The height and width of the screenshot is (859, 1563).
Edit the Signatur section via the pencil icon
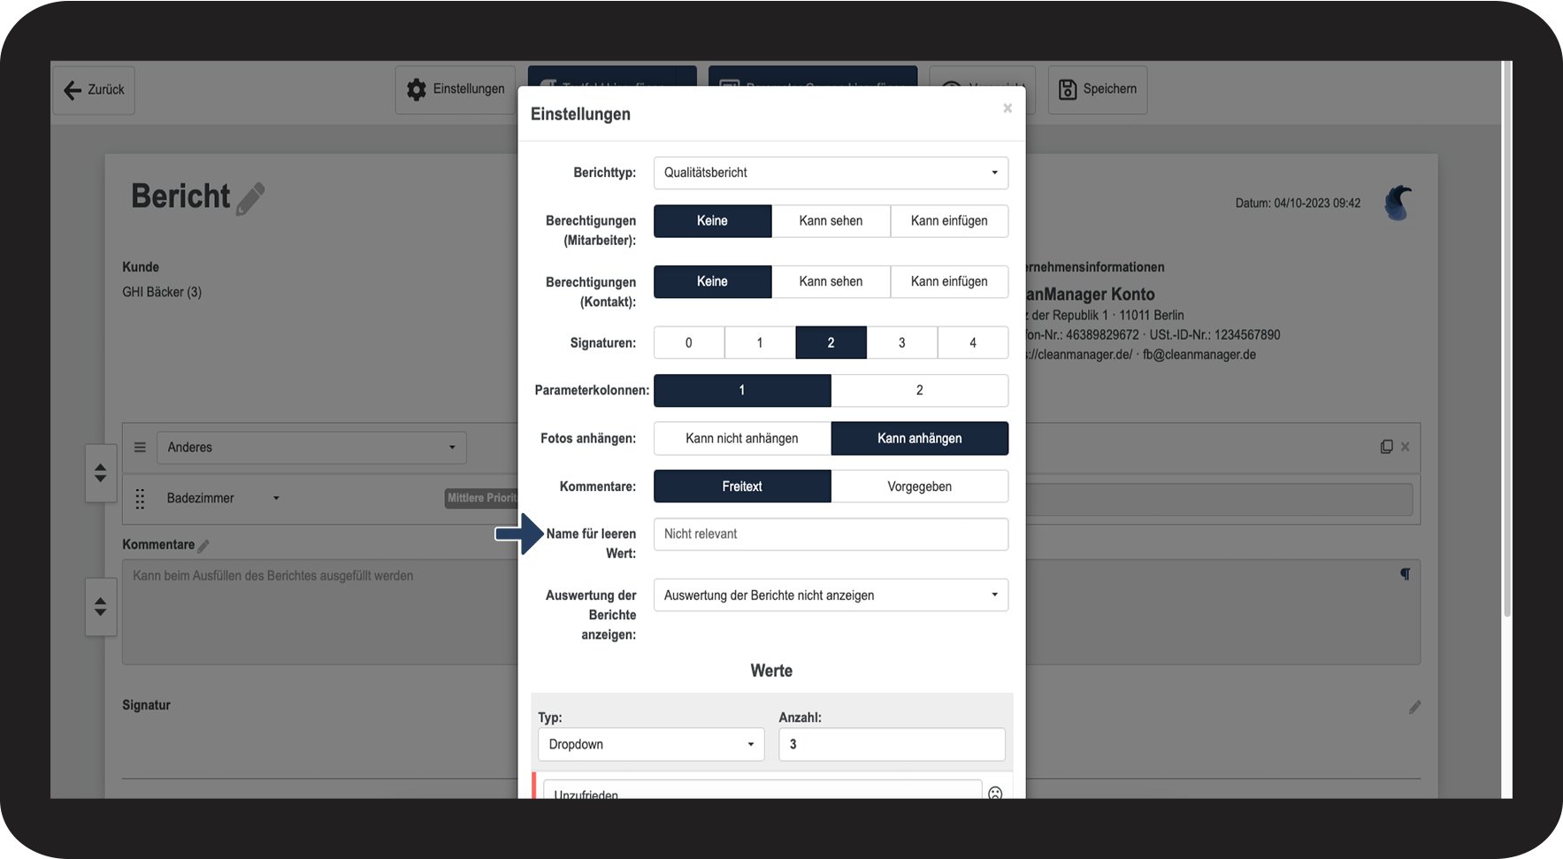pyautogui.click(x=1414, y=707)
